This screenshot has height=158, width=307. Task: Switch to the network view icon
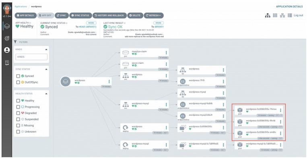(282, 15)
